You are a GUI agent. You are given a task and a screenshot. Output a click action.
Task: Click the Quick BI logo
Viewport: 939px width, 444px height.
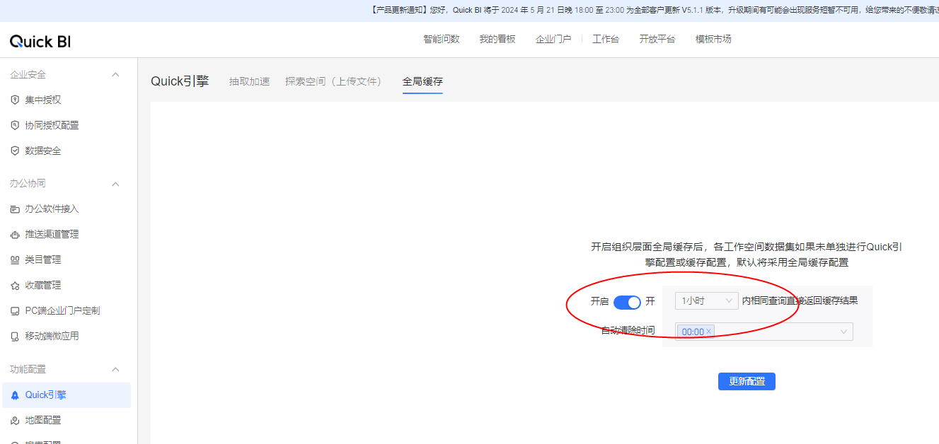[40, 41]
